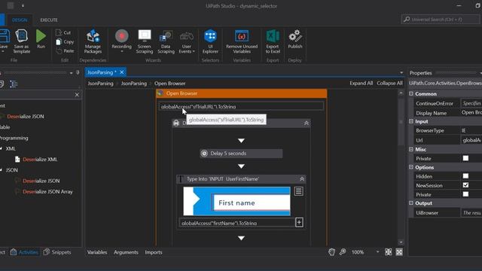Toggle the Hidden checkbox
The height and width of the screenshot is (271, 482).
click(465, 176)
